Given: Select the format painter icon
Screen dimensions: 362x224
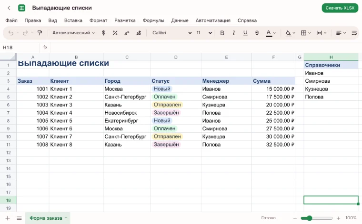Looking at the screenshot, I should coord(40,33).
